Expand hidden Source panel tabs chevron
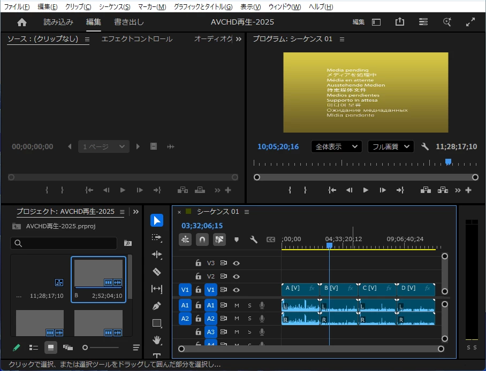 click(238, 39)
